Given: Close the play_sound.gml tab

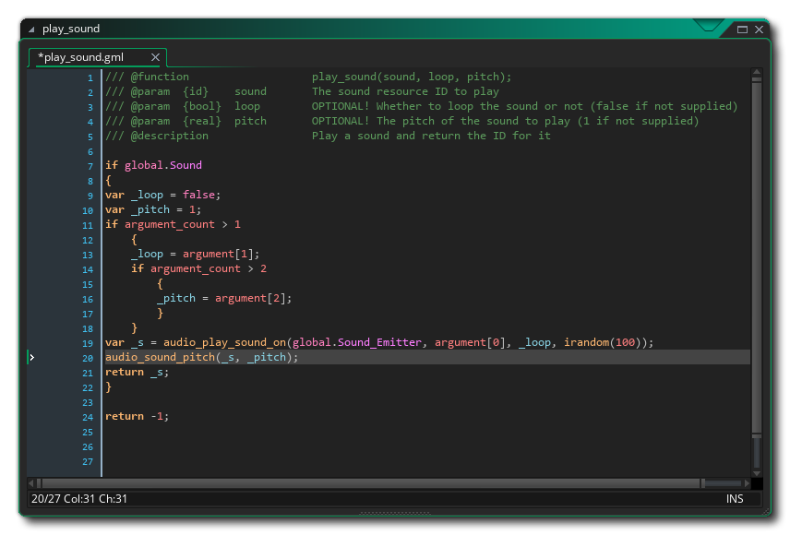Looking at the screenshot, I should 155,57.
